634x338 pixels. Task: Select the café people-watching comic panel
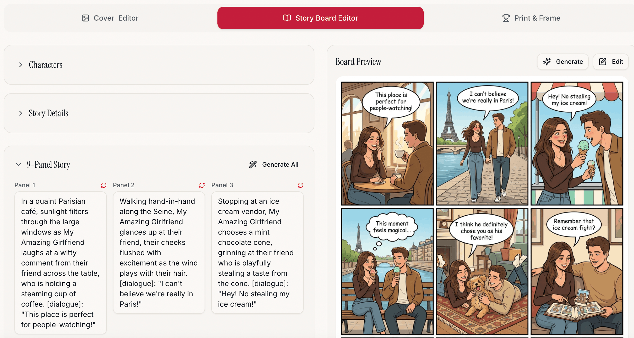click(387, 144)
